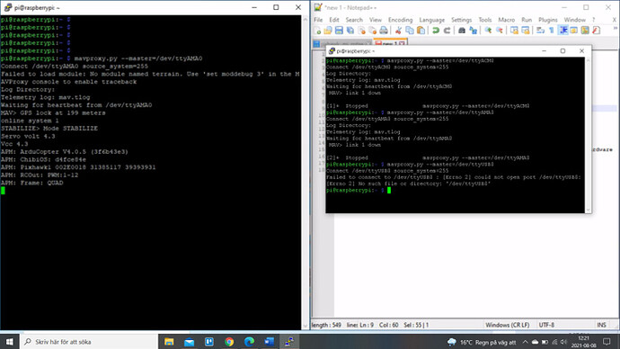This screenshot has width=620, height=349.
Task: Open the Run menu in Notepad++
Action: coord(527,20)
